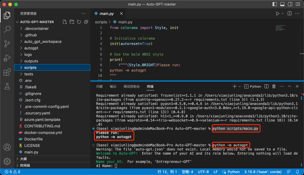Switch to the 调试控制台 panel tab

(131, 86)
